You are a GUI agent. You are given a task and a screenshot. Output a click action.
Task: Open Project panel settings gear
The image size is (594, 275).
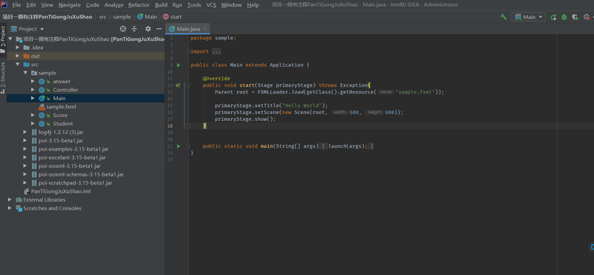click(x=148, y=29)
